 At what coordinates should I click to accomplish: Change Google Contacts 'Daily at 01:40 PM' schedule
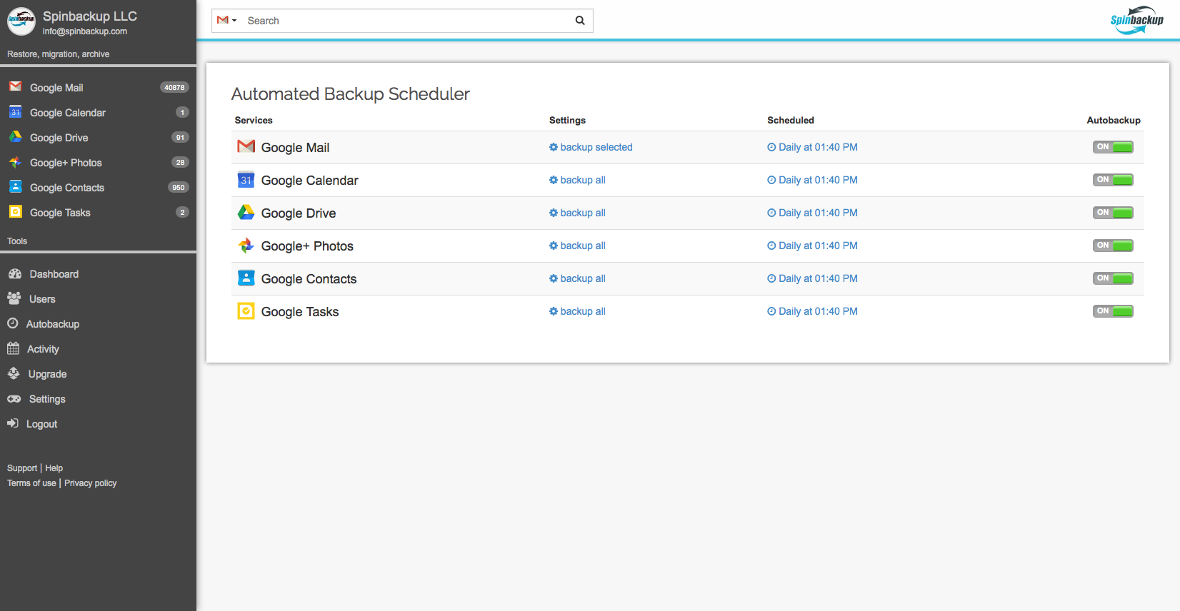tap(812, 278)
